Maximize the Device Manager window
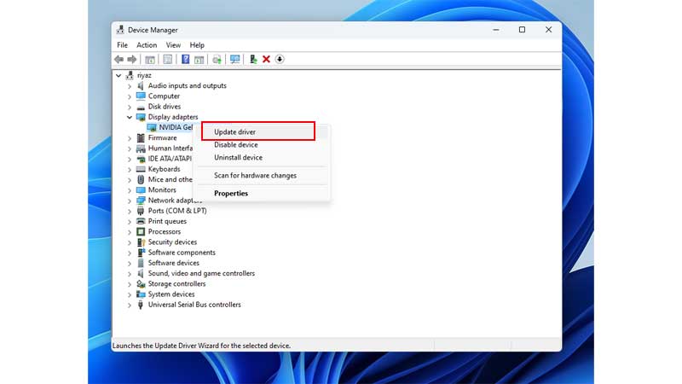 click(x=522, y=30)
